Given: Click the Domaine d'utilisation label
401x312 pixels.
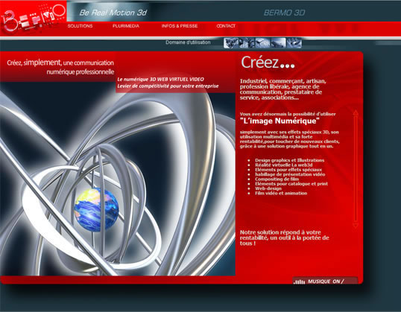Looking at the screenshot, I should click(x=188, y=42).
